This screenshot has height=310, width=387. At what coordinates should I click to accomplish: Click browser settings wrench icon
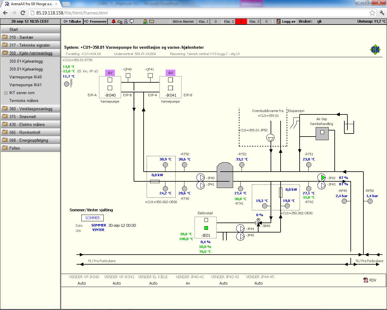[382, 13]
